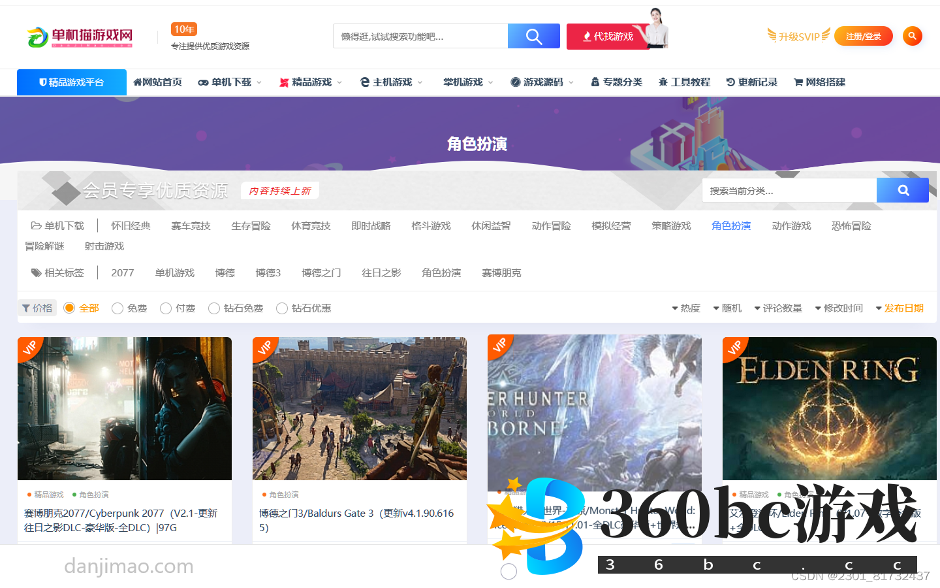Switch to 赛车竞技 category tab
This screenshot has height=588, width=940.
point(191,226)
